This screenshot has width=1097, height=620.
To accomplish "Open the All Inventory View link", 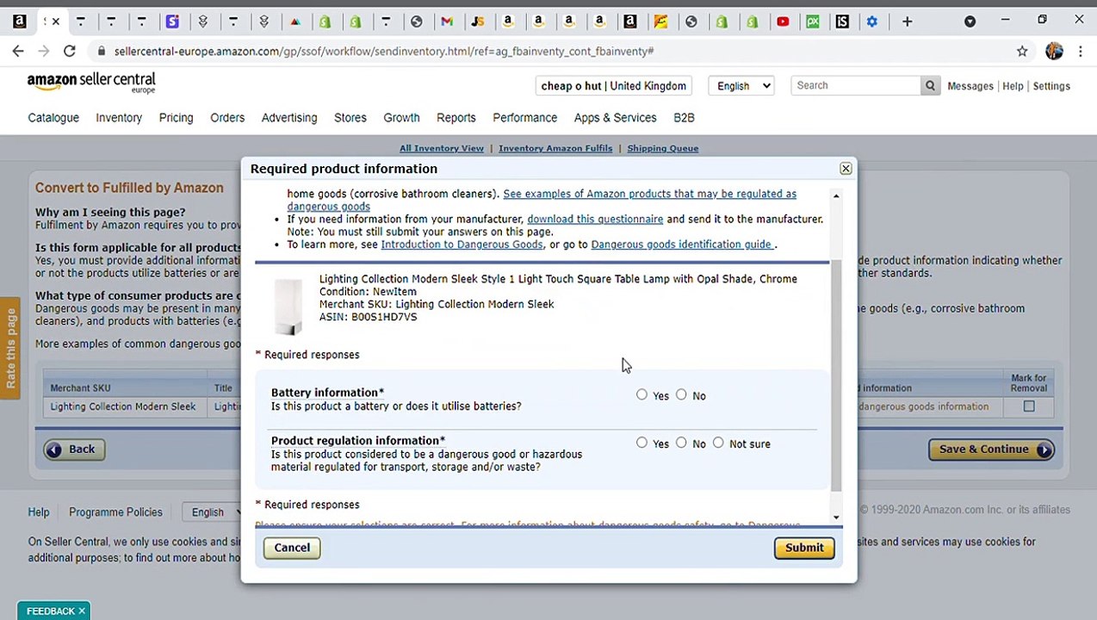I will click(442, 148).
